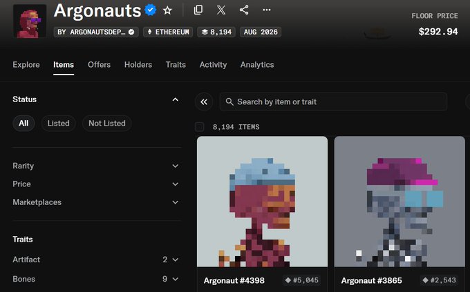Click the ETHEREUM chain badge

(168, 32)
